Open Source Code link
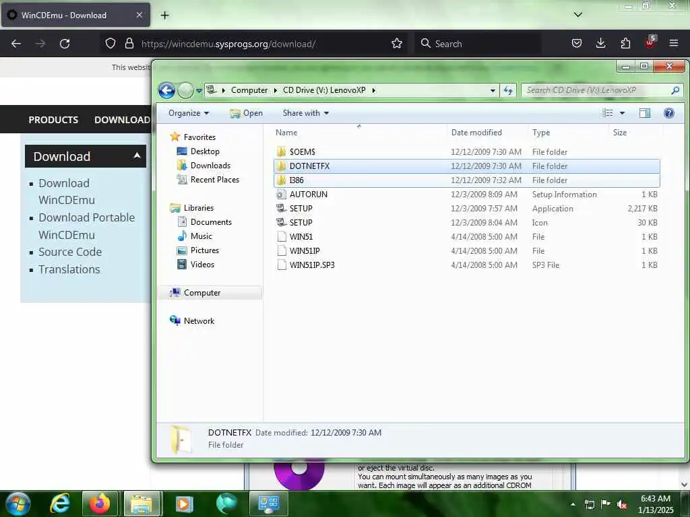690x517 pixels. 70,252
